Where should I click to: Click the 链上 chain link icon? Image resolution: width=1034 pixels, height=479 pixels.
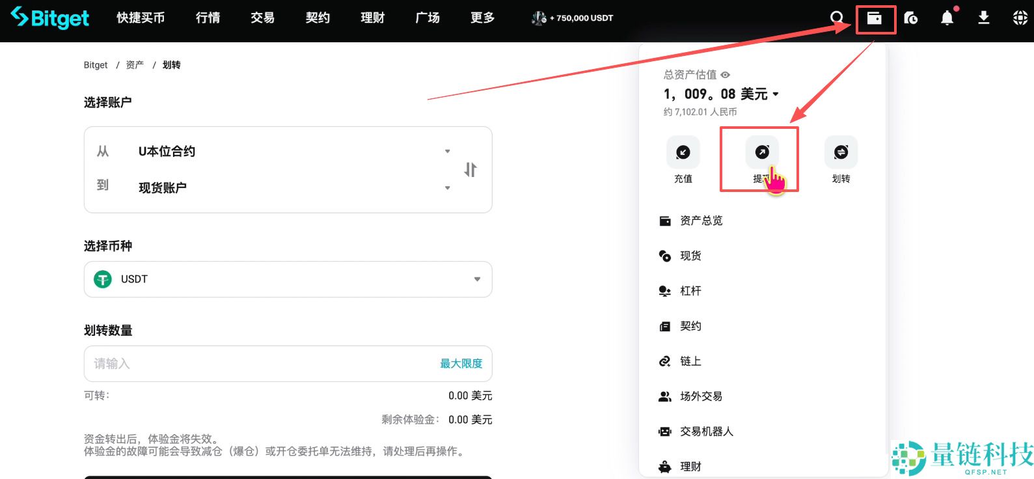point(665,361)
